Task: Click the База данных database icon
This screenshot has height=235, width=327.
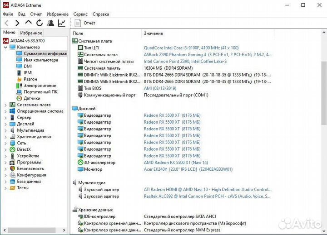Action: pos(13,182)
